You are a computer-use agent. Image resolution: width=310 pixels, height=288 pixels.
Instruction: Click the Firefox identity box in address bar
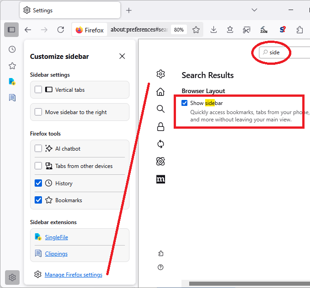click(x=89, y=30)
